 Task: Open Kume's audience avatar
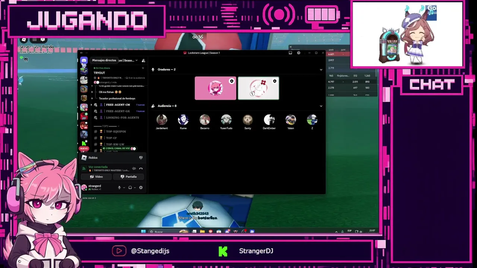click(183, 119)
